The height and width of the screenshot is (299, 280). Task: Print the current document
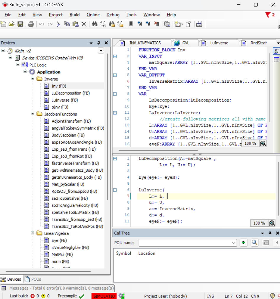(31, 24)
